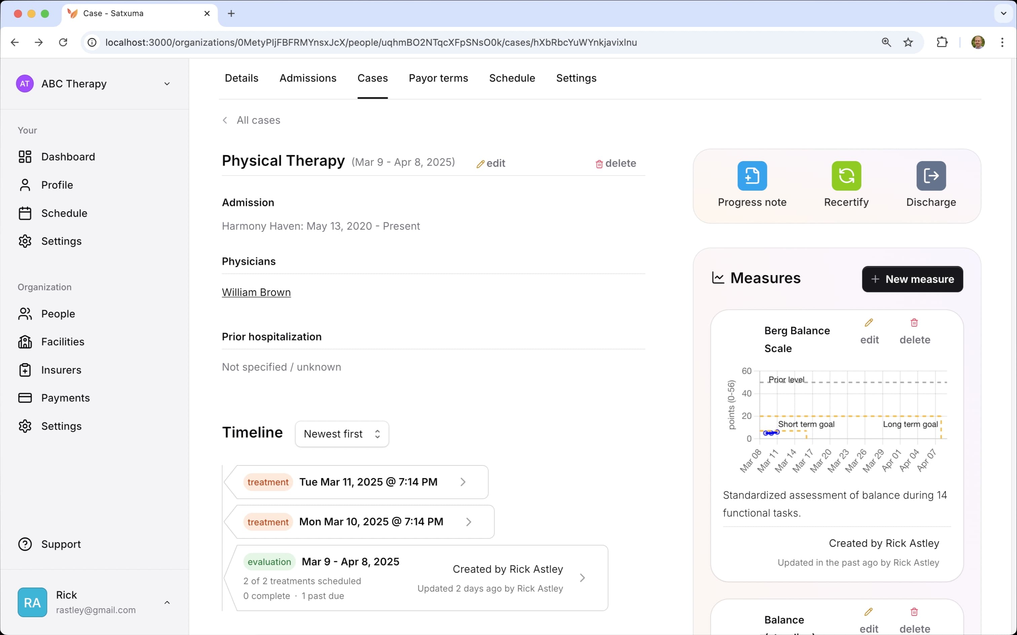This screenshot has height=635, width=1017.
Task: Open Facilities in sidebar
Action: point(51,342)
